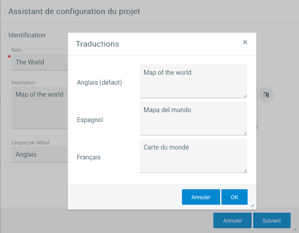This screenshot has height=233, width=299.
Task: Open the Langue par défaut dropdown
Action: tap(40, 155)
